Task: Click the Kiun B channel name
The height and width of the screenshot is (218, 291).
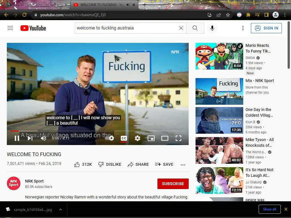Action: [250, 122]
